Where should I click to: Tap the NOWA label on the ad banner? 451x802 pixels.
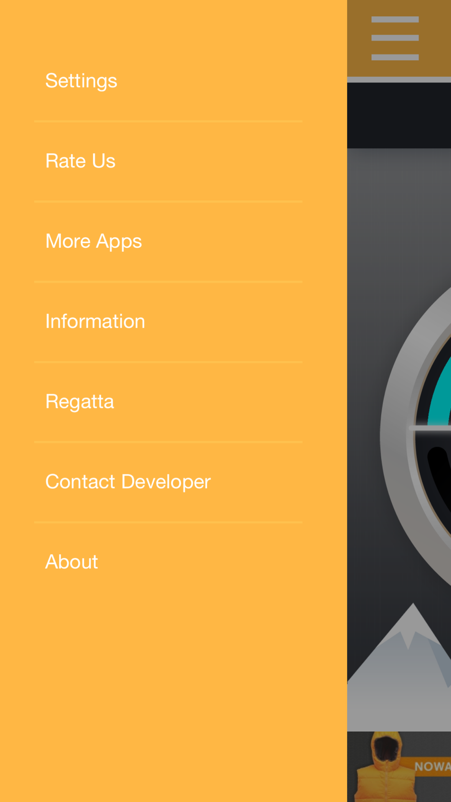coord(432,766)
